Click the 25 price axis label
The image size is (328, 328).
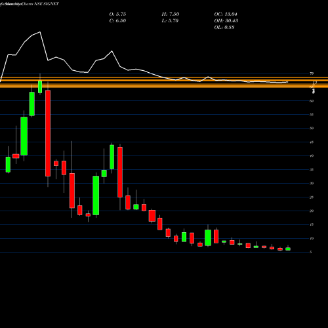coord(312,197)
